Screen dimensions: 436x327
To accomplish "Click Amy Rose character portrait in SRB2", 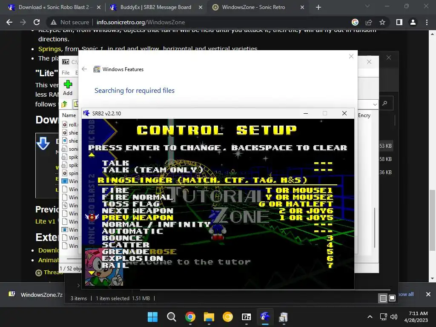I will coord(104,267).
